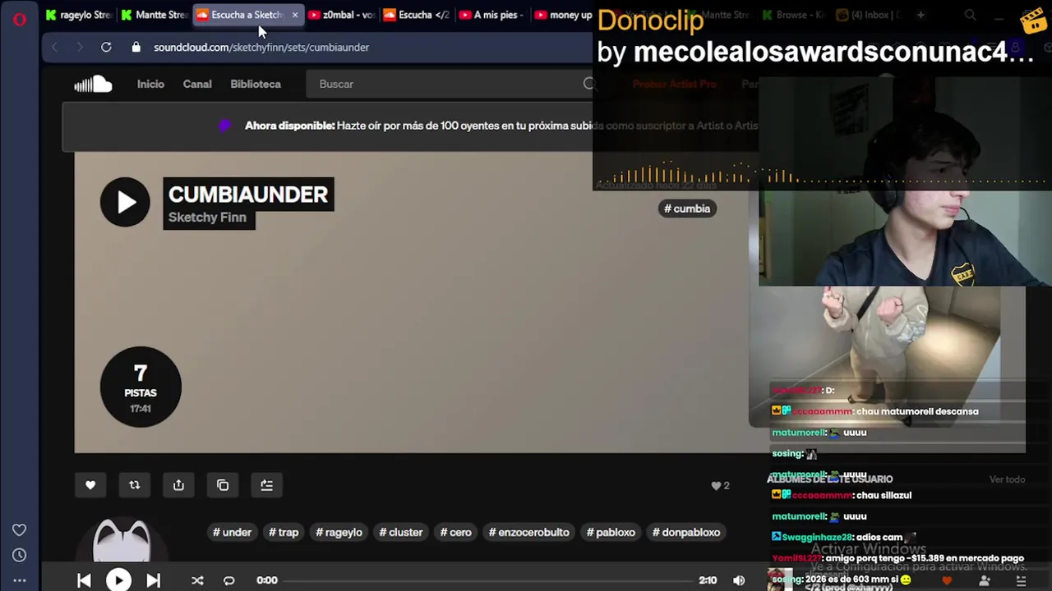Open Inicio in the SoundCloud navigation
The width and height of the screenshot is (1052, 591).
(x=150, y=84)
